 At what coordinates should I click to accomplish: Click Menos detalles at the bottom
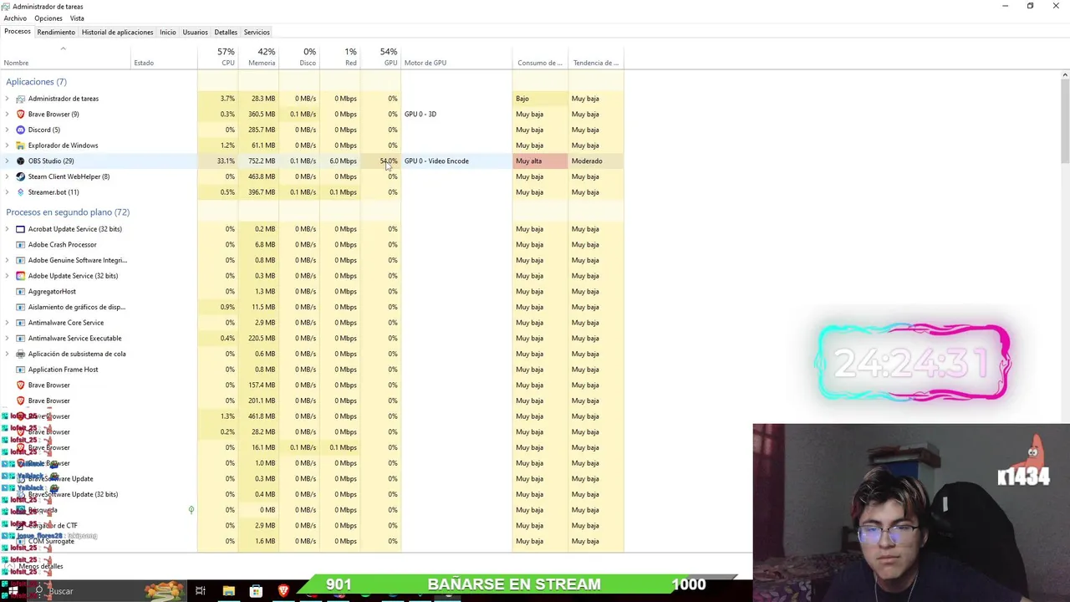click(x=40, y=566)
